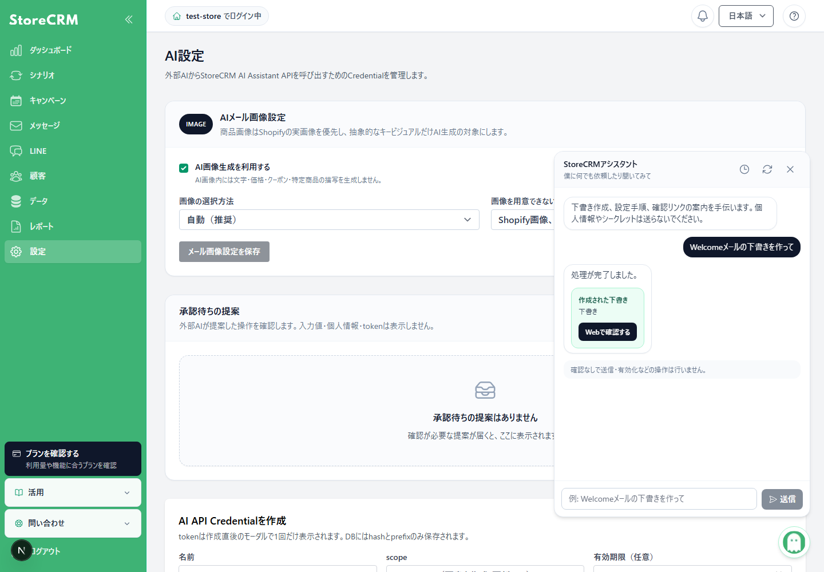Open the LINE section in the sidebar
Image resolution: width=824 pixels, height=572 pixels.
tap(73, 151)
